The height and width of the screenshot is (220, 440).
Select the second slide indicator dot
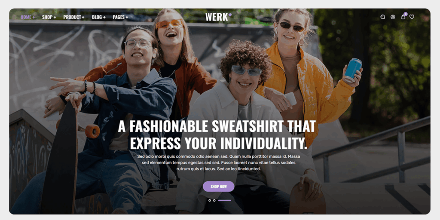tap(214, 200)
